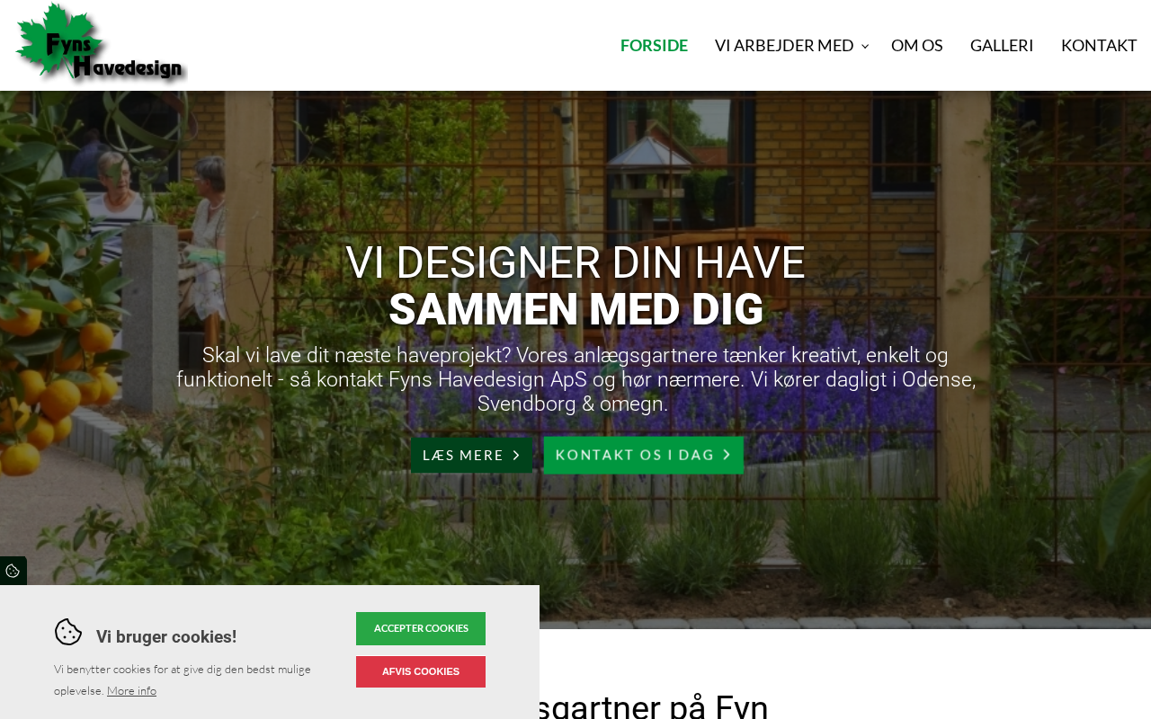Click the Læs mere button

point(472,456)
